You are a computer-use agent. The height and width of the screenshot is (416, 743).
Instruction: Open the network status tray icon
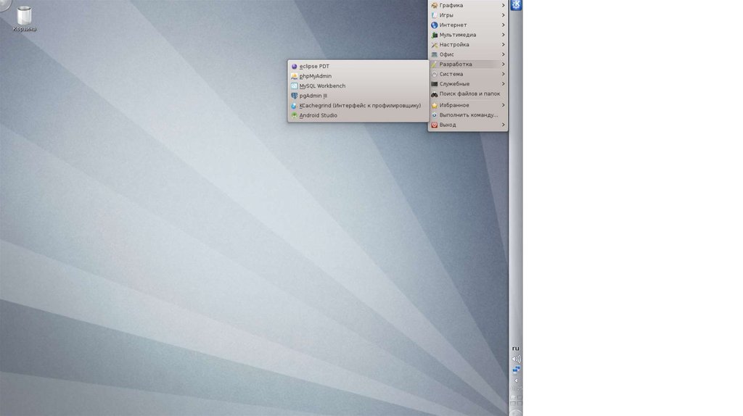516,370
